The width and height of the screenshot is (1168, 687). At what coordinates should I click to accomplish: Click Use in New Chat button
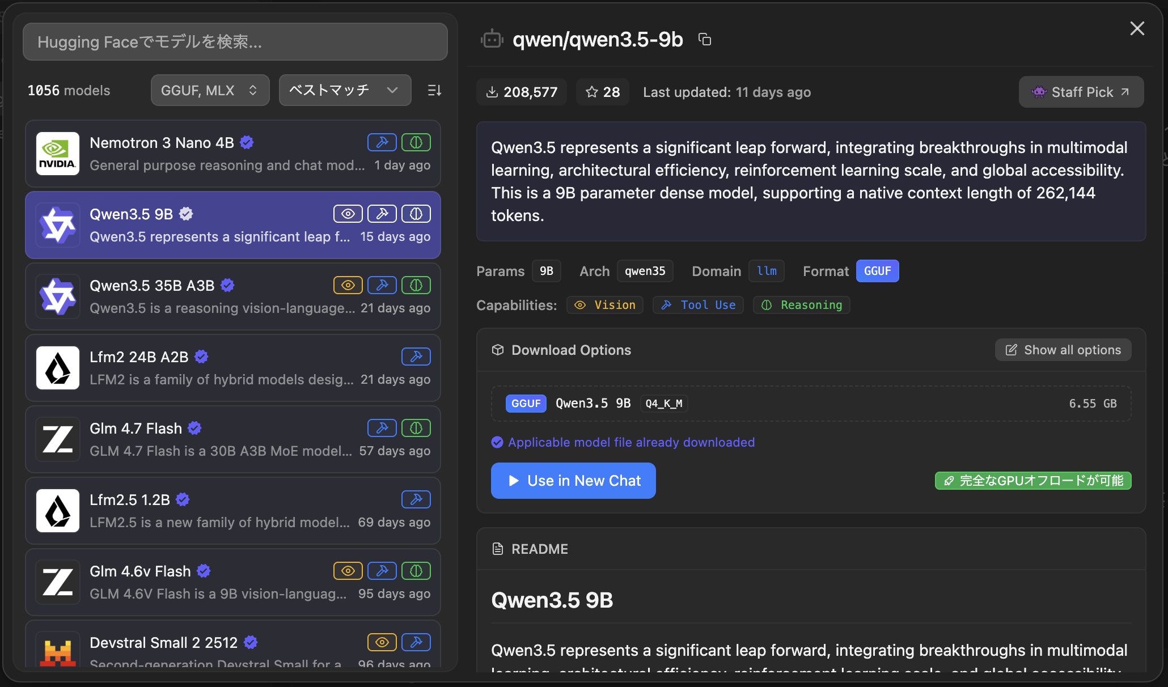click(x=573, y=481)
